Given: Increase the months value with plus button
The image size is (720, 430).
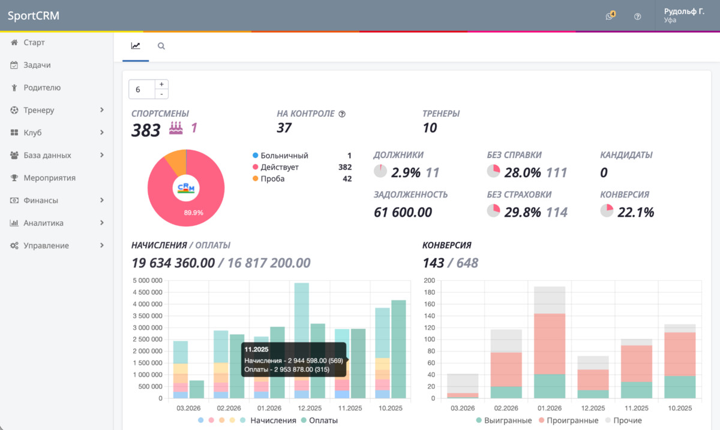Looking at the screenshot, I should 161,84.
